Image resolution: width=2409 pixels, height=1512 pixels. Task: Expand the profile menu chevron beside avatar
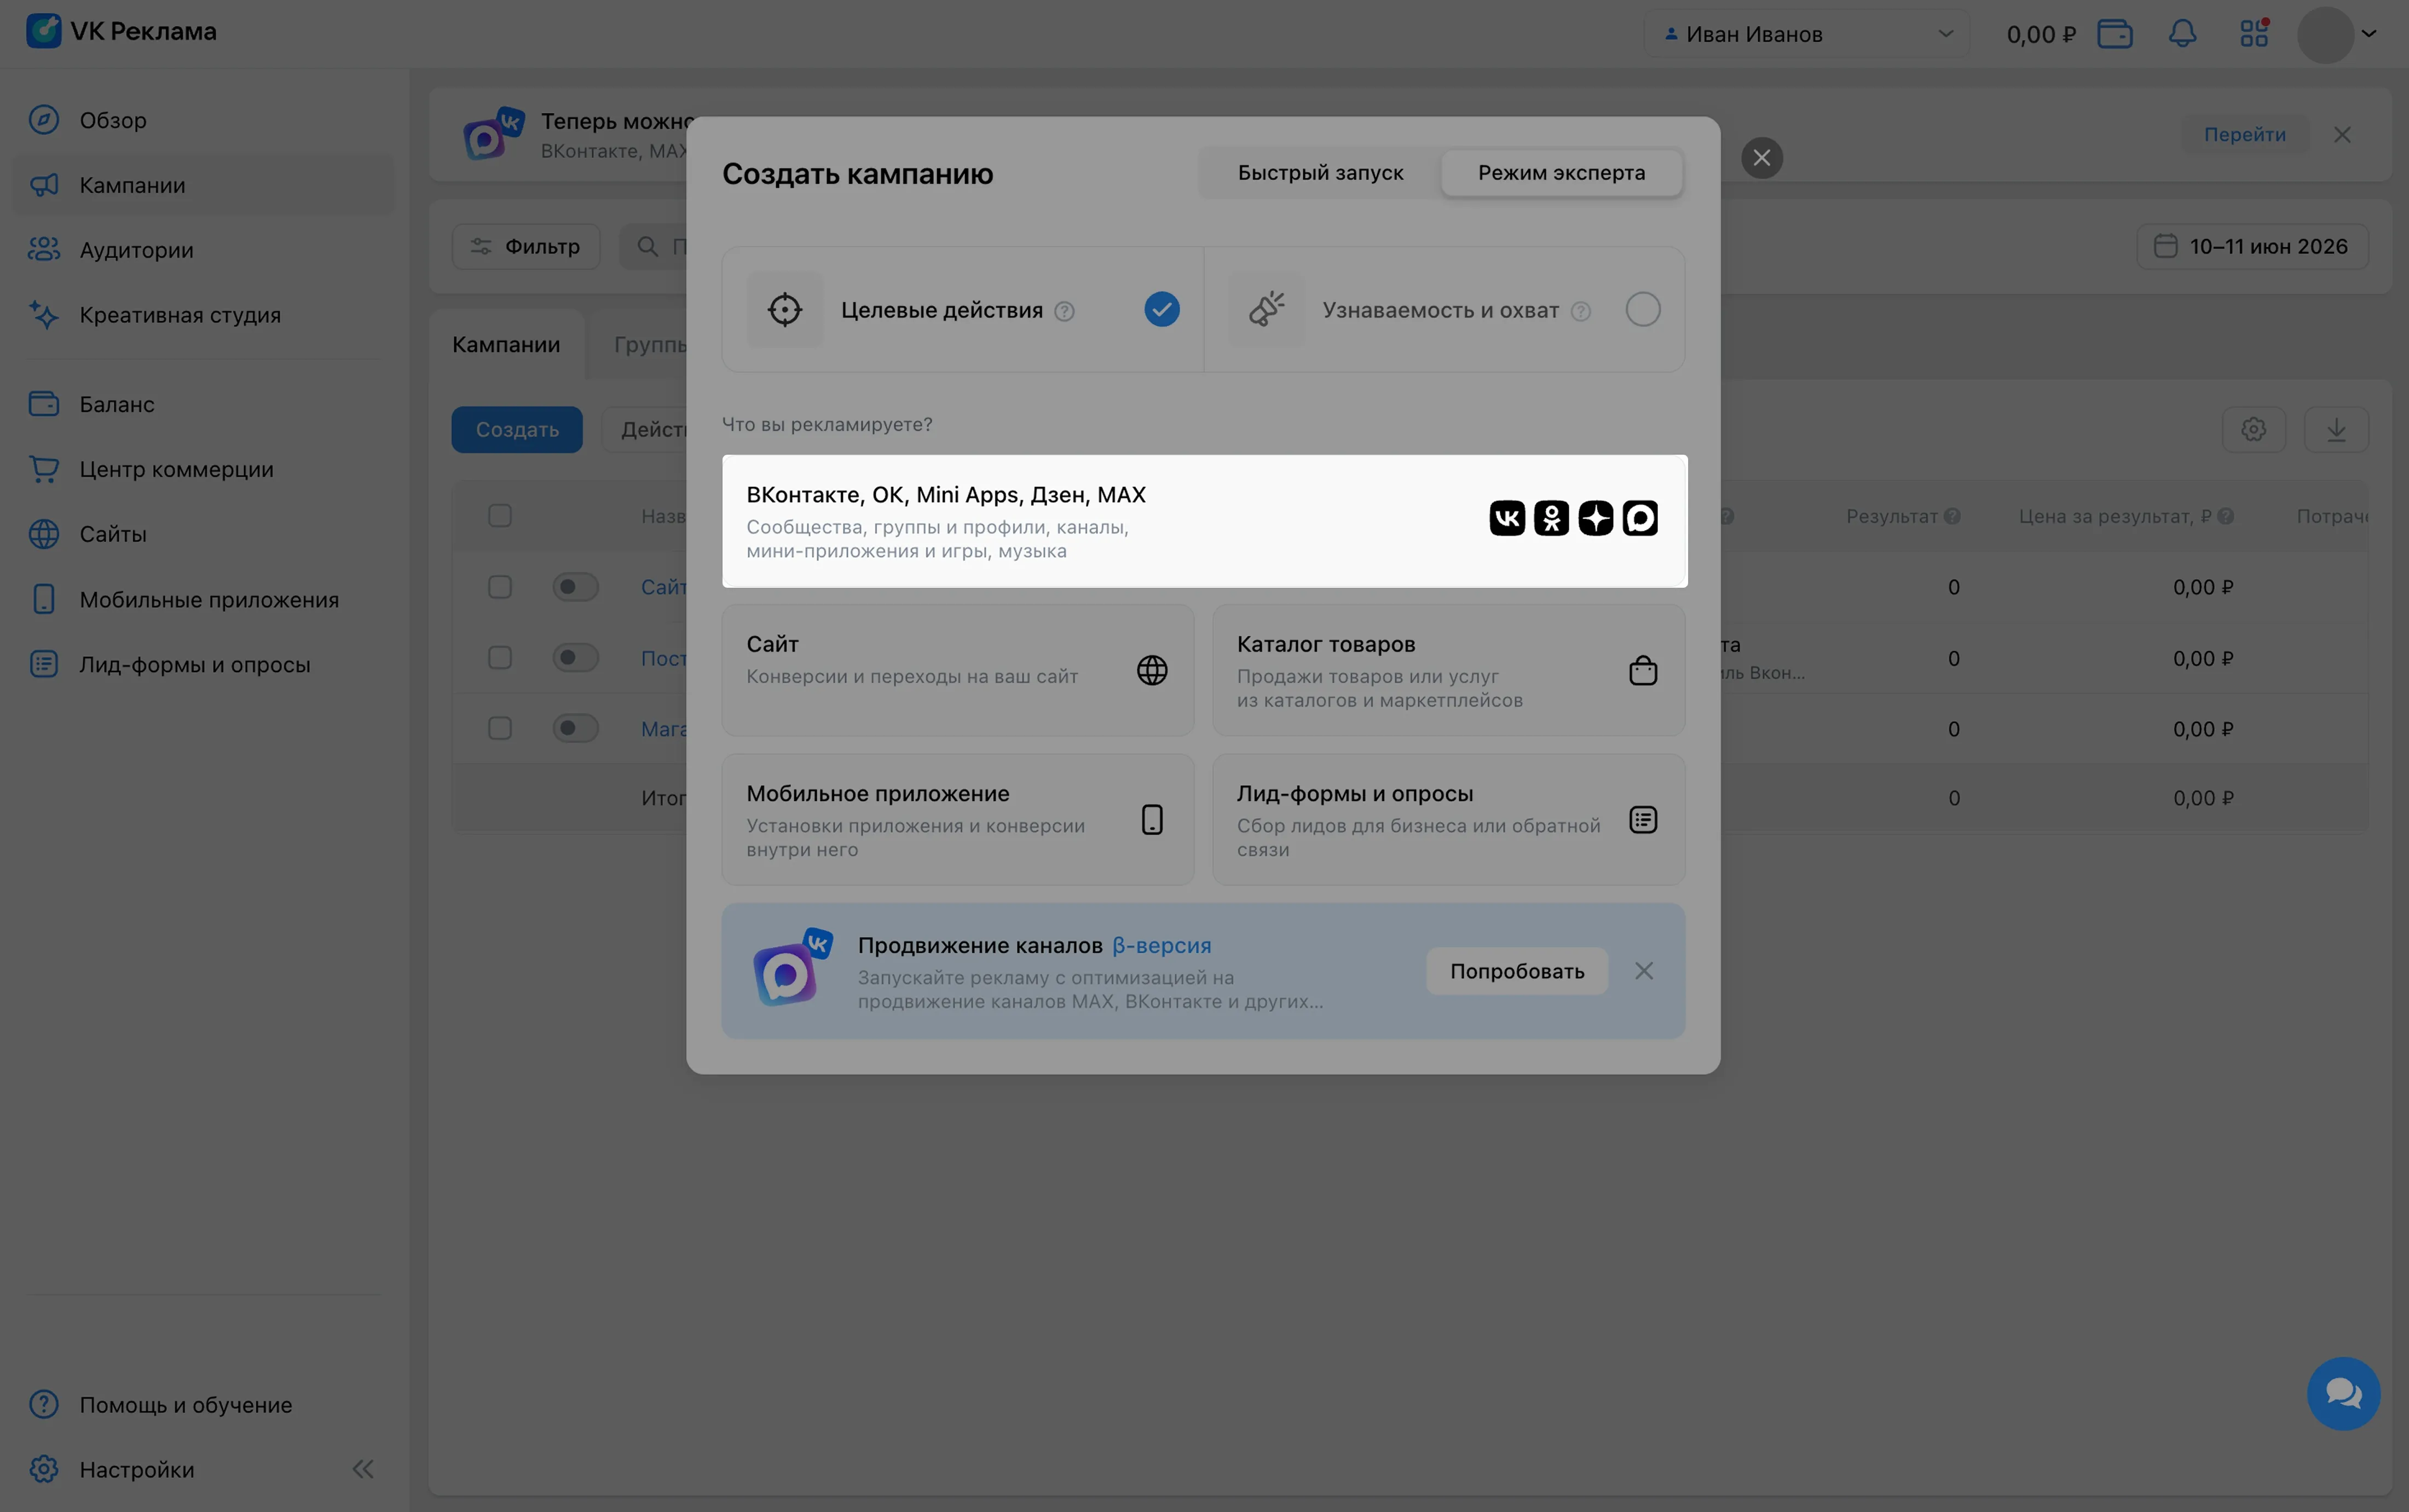point(2369,34)
